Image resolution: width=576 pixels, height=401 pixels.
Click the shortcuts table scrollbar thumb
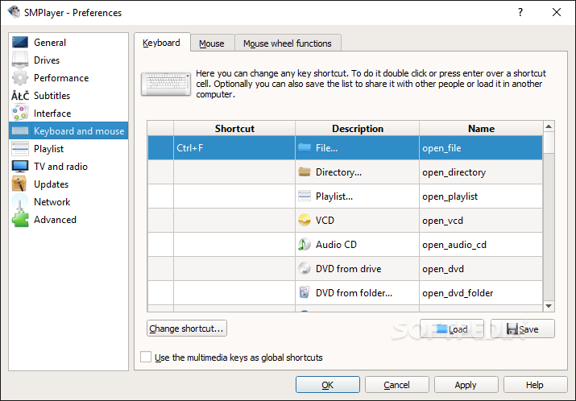tap(549, 143)
